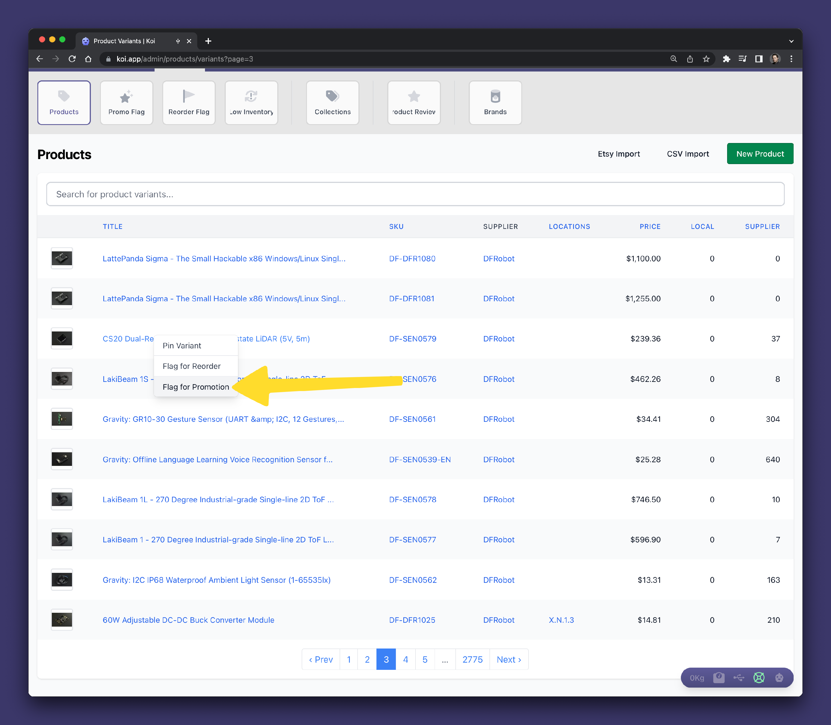Open CSV Import

coord(688,154)
